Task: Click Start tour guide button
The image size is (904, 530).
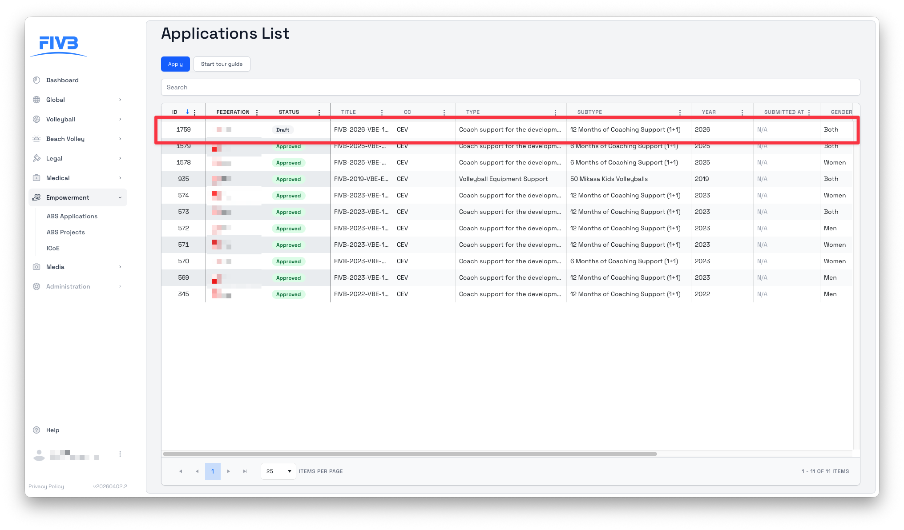Action: 222,64
